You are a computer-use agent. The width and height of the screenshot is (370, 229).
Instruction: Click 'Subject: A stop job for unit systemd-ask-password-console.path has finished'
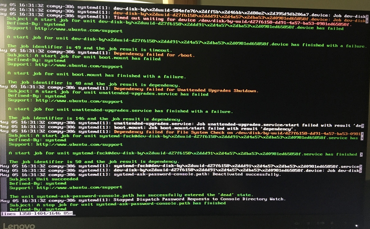[118, 204]
